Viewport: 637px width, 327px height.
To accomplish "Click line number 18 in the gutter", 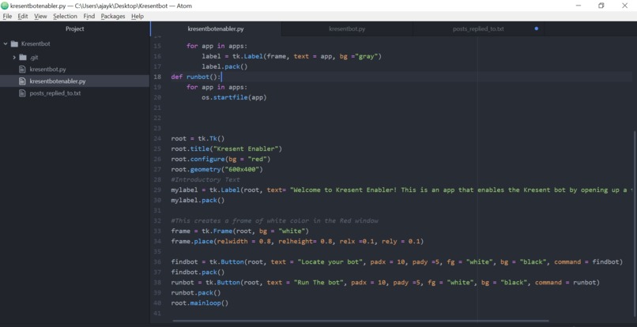I will tap(157, 77).
